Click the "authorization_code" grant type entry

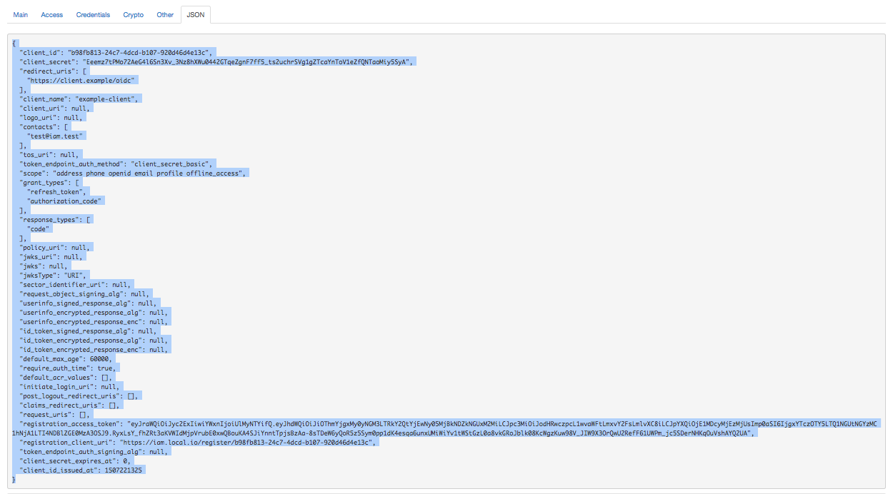(x=64, y=201)
